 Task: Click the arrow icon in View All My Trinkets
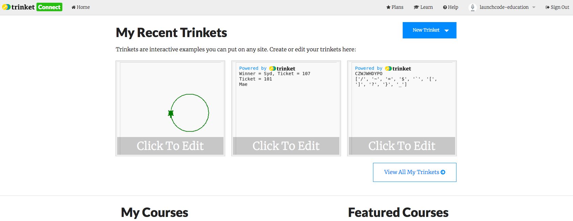click(443, 172)
